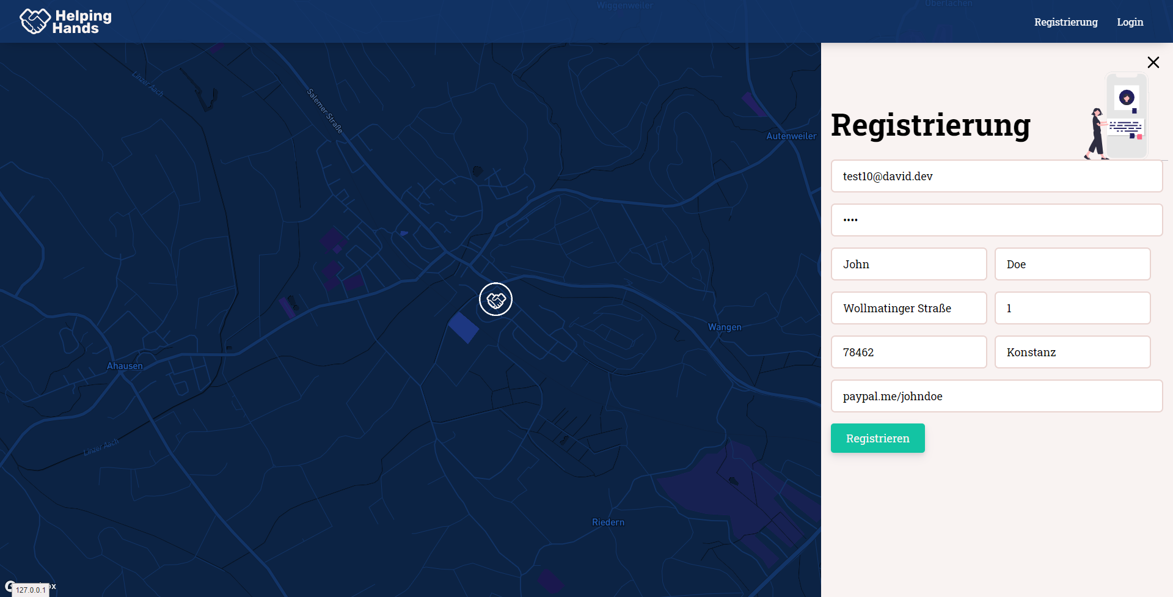The image size is (1173, 597).
Task: Open Registrierung in the top navigation
Action: (x=1065, y=22)
